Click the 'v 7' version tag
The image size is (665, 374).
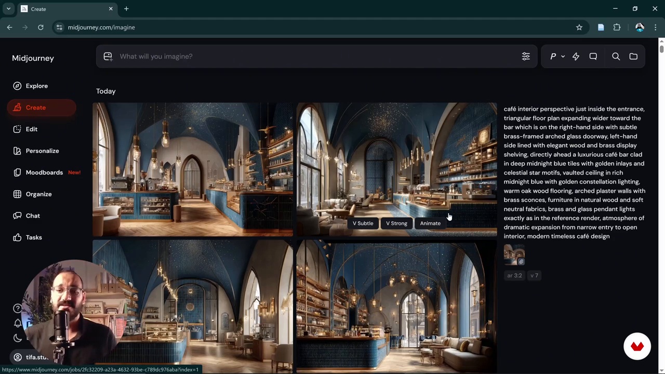pos(534,275)
